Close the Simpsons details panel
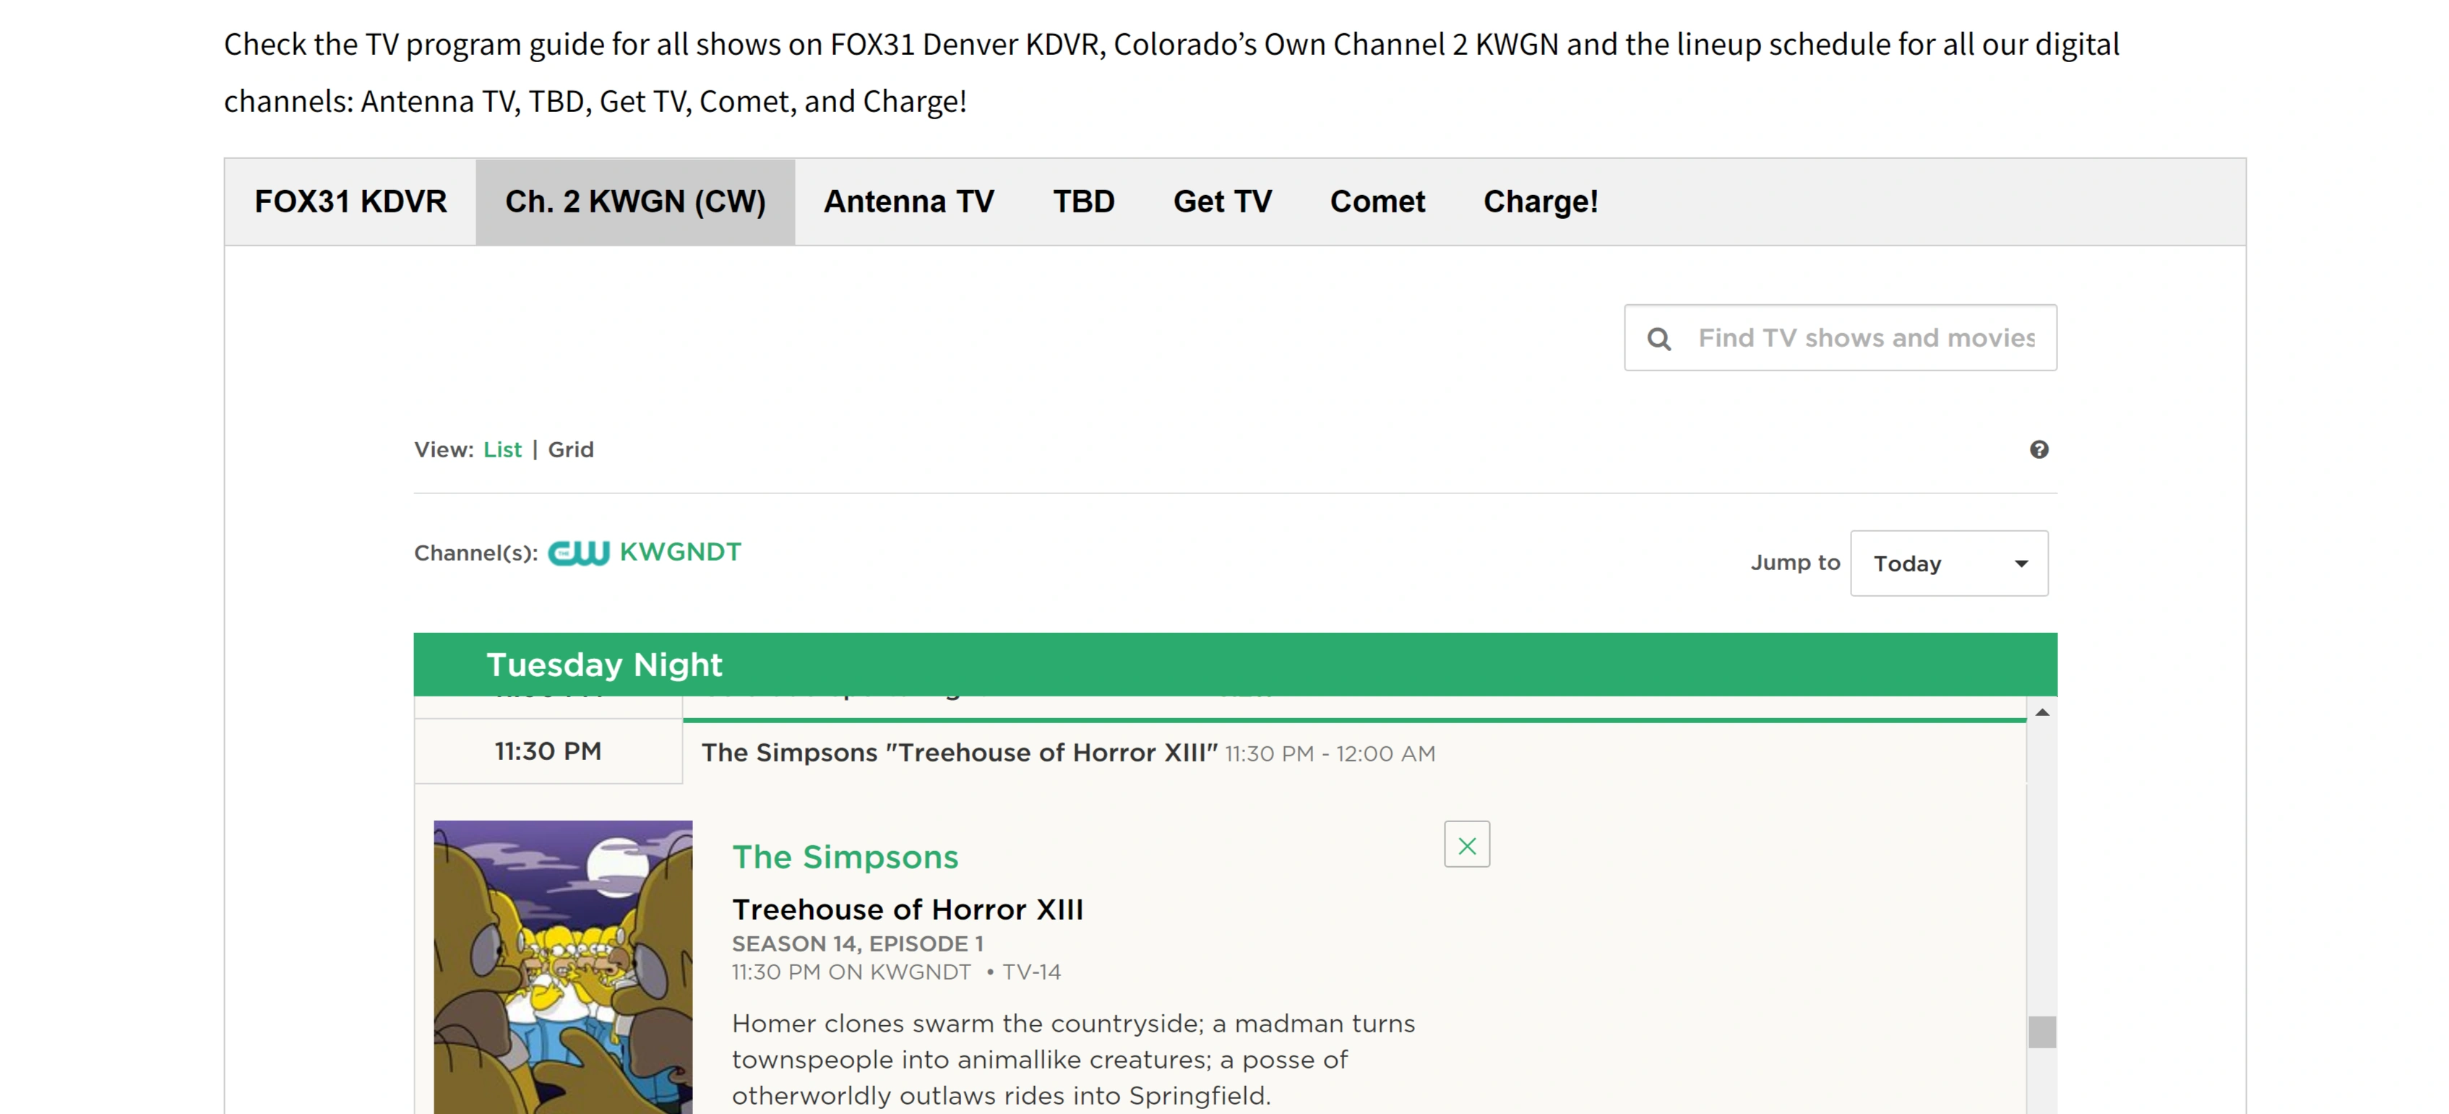This screenshot has height=1114, width=2449. tap(1466, 845)
